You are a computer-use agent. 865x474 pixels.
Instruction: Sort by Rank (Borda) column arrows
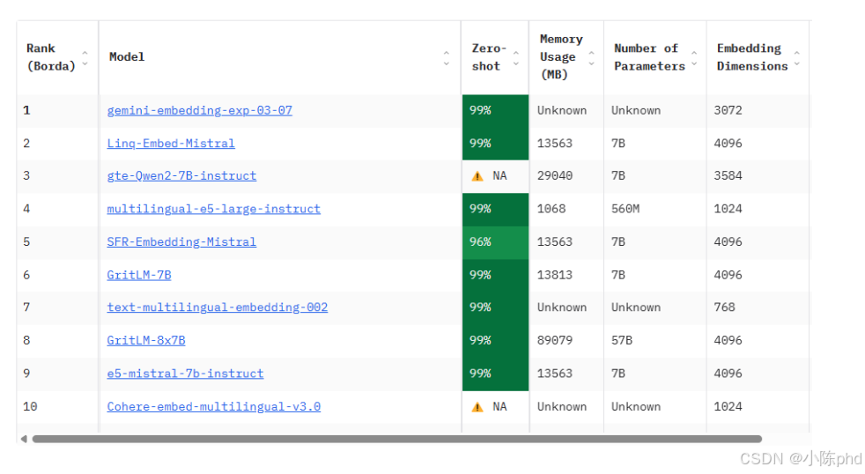(x=85, y=58)
